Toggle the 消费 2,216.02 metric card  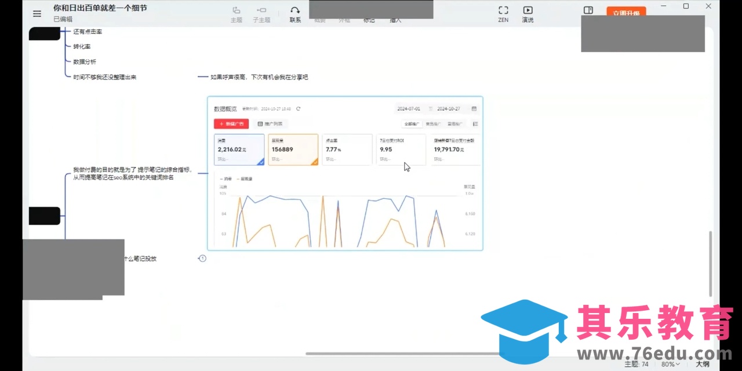(x=239, y=150)
